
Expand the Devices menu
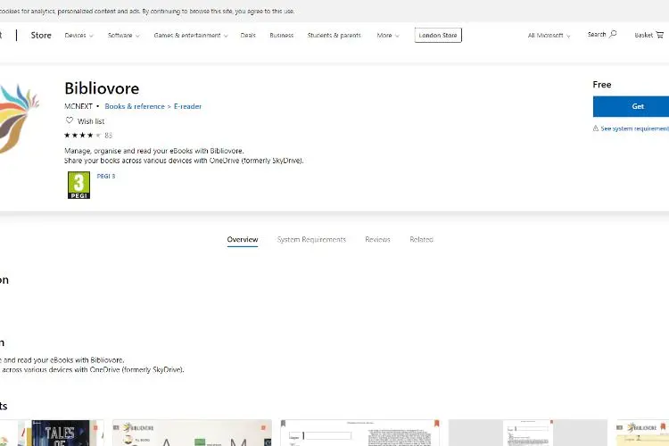click(x=78, y=36)
